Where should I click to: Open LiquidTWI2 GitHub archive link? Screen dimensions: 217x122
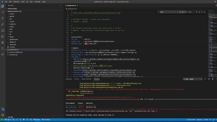pos(109,70)
